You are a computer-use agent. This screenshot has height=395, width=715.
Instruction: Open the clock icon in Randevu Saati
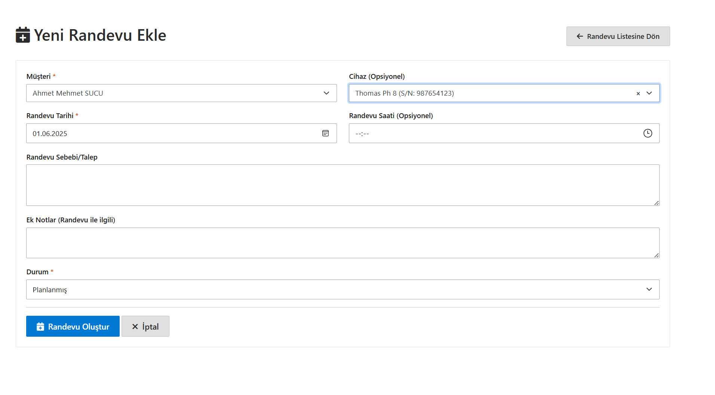click(x=647, y=133)
